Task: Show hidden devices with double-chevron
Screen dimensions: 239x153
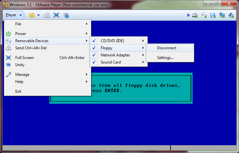Action: pos(188,15)
